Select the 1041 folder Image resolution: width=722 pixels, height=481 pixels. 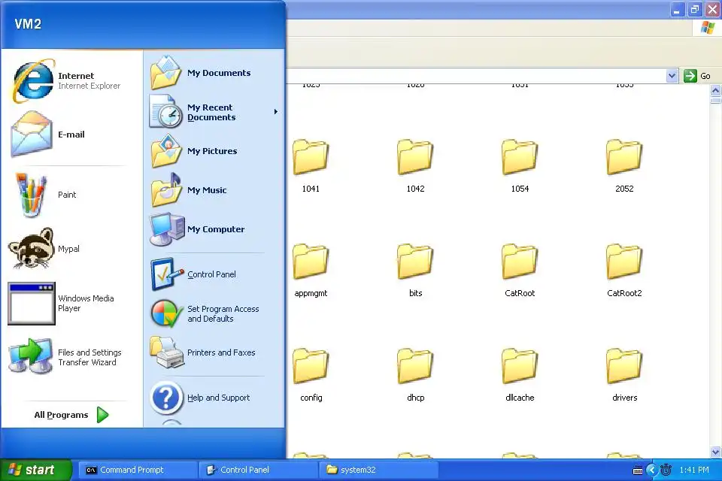(x=311, y=165)
